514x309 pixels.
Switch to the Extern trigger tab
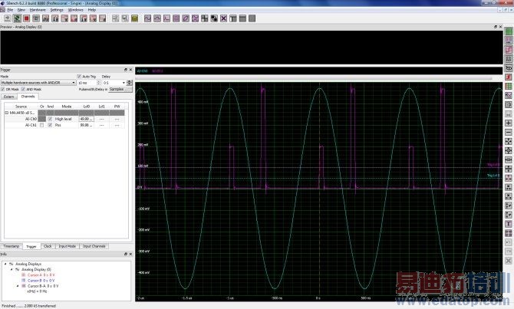(9, 97)
